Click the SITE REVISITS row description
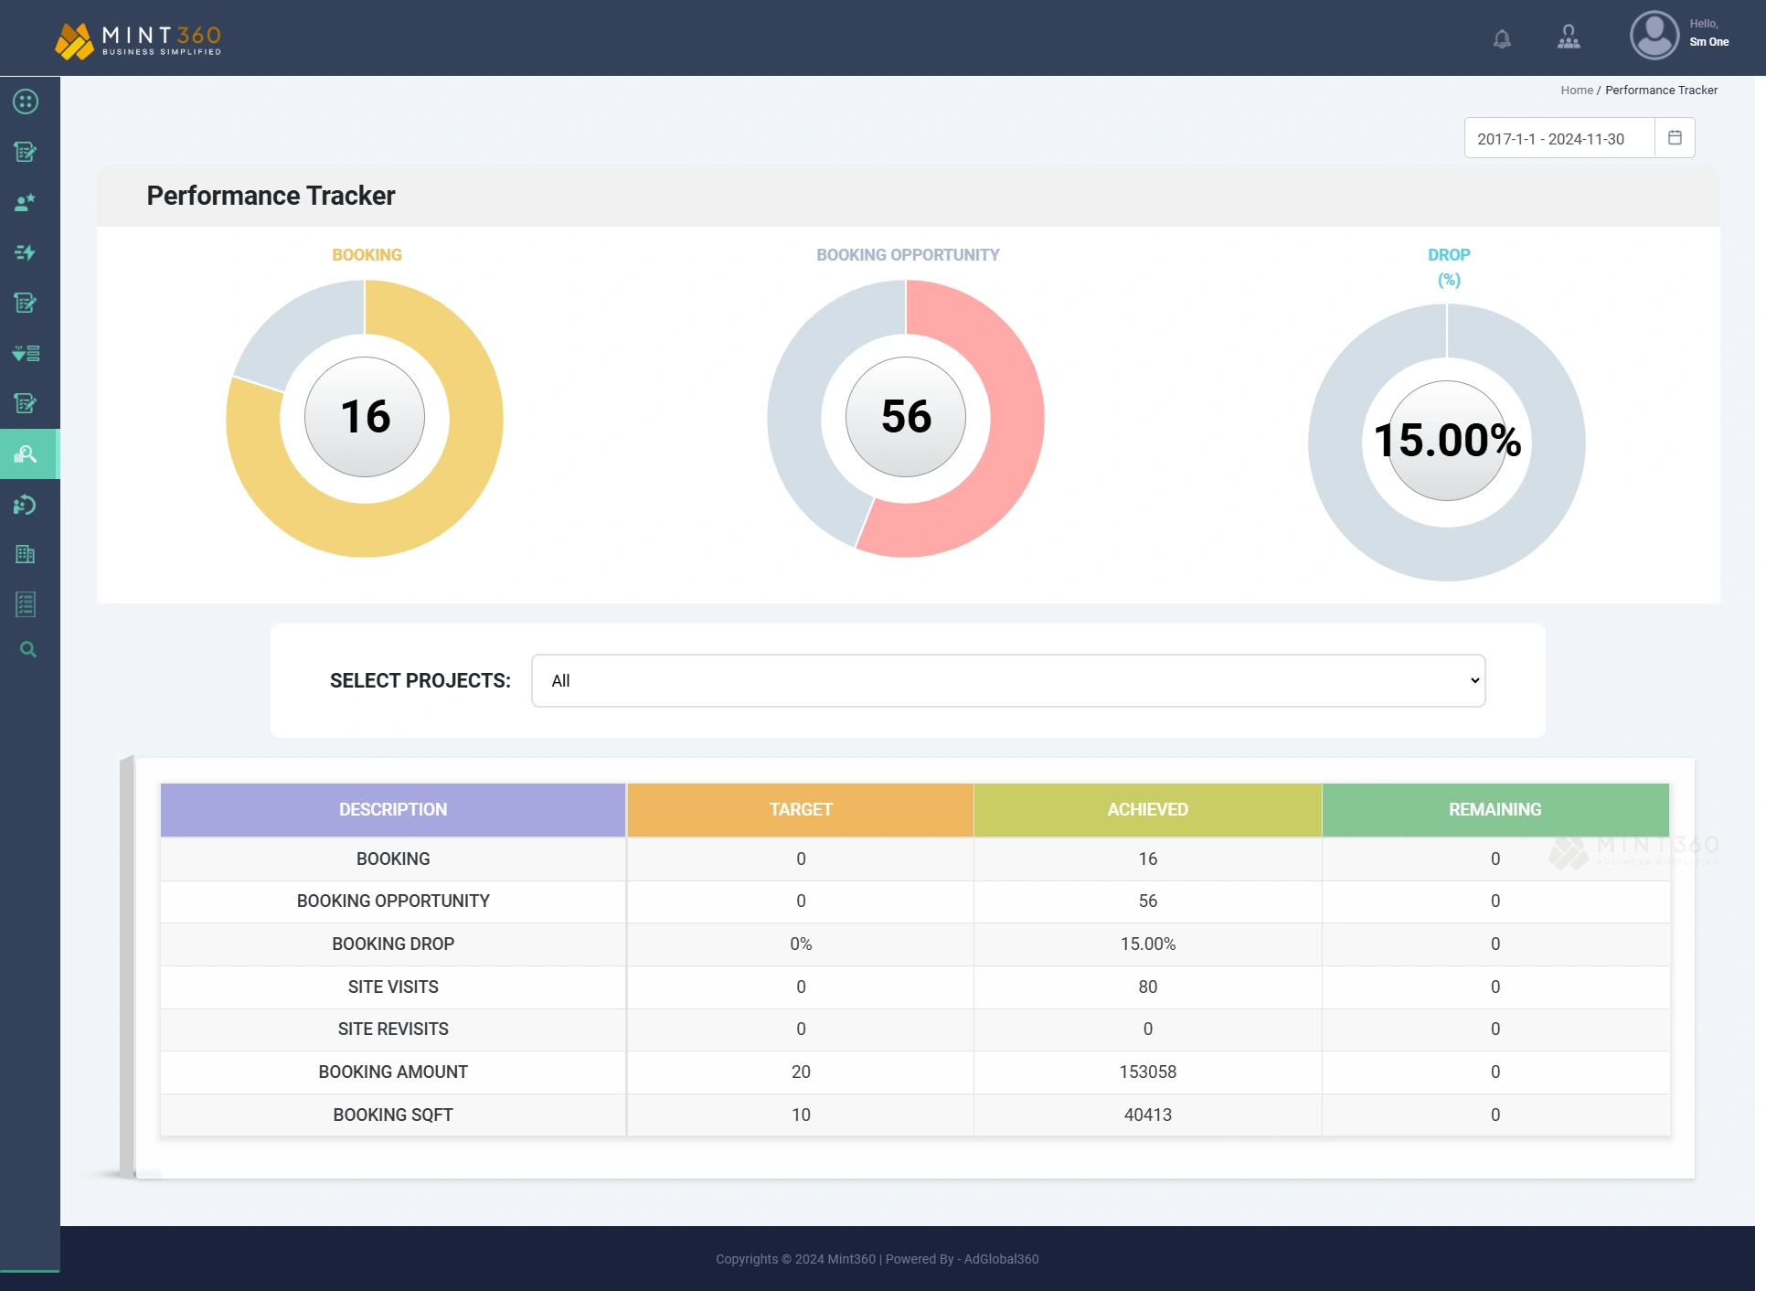1766x1291 pixels. pos(393,1030)
